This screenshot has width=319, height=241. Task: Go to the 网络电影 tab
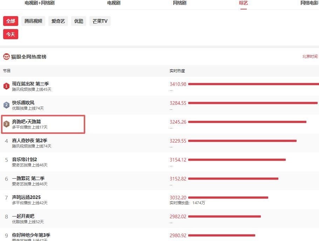click(x=309, y=3)
